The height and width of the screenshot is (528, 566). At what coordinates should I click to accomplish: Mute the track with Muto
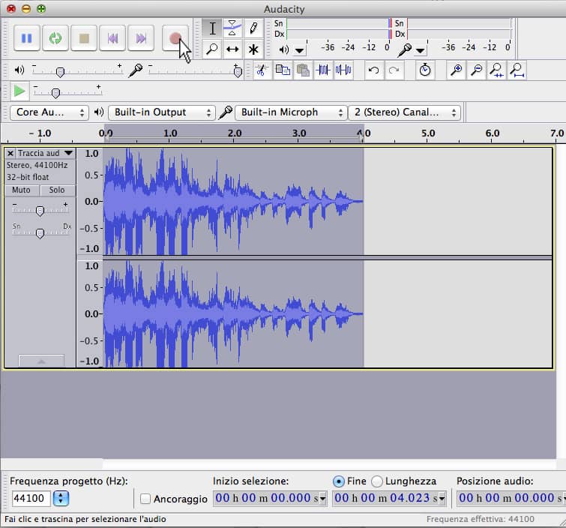pyautogui.click(x=22, y=190)
